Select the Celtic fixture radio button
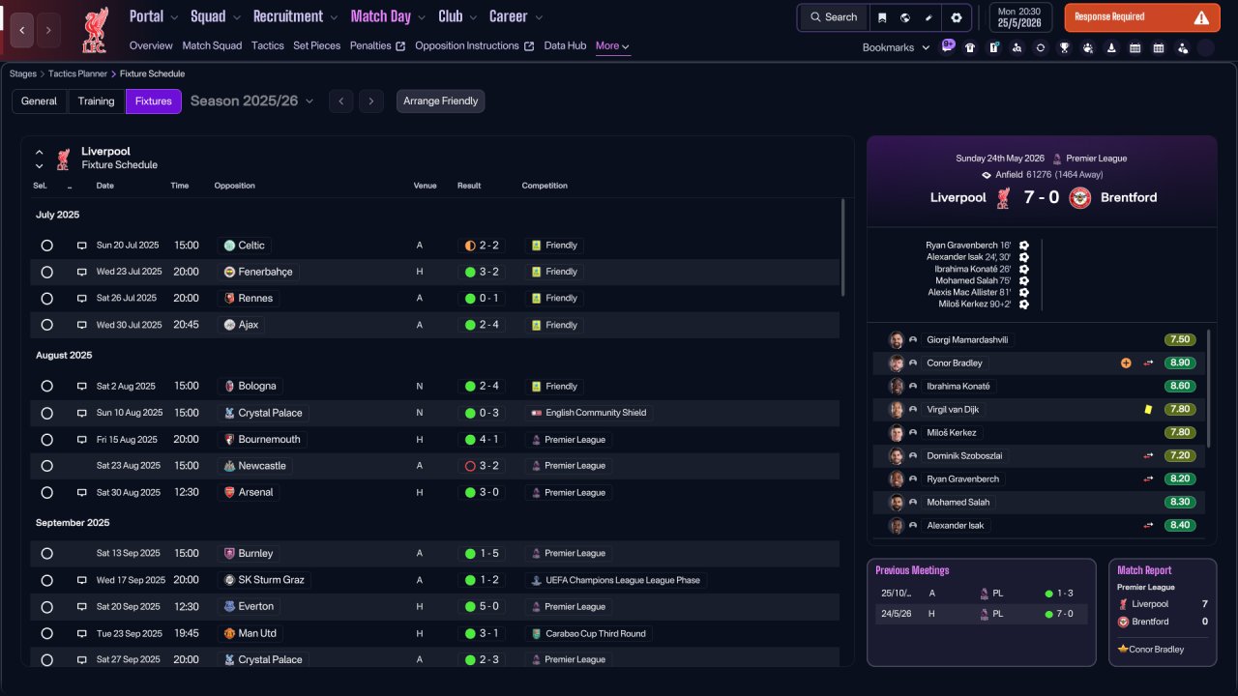The width and height of the screenshot is (1238, 696). (46, 246)
